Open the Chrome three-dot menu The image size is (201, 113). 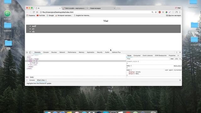pyautogui.click(x=180, y=12)
